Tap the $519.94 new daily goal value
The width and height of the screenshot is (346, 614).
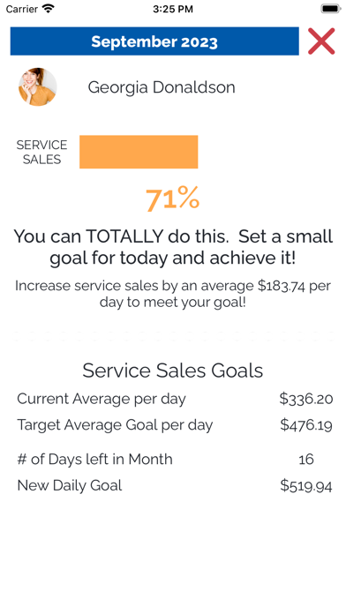[x=306, y=486]
